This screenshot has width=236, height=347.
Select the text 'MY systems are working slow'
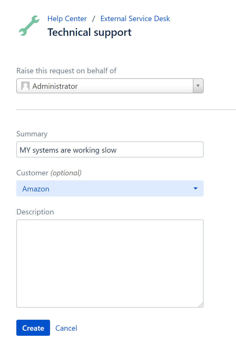coord(68,150)
